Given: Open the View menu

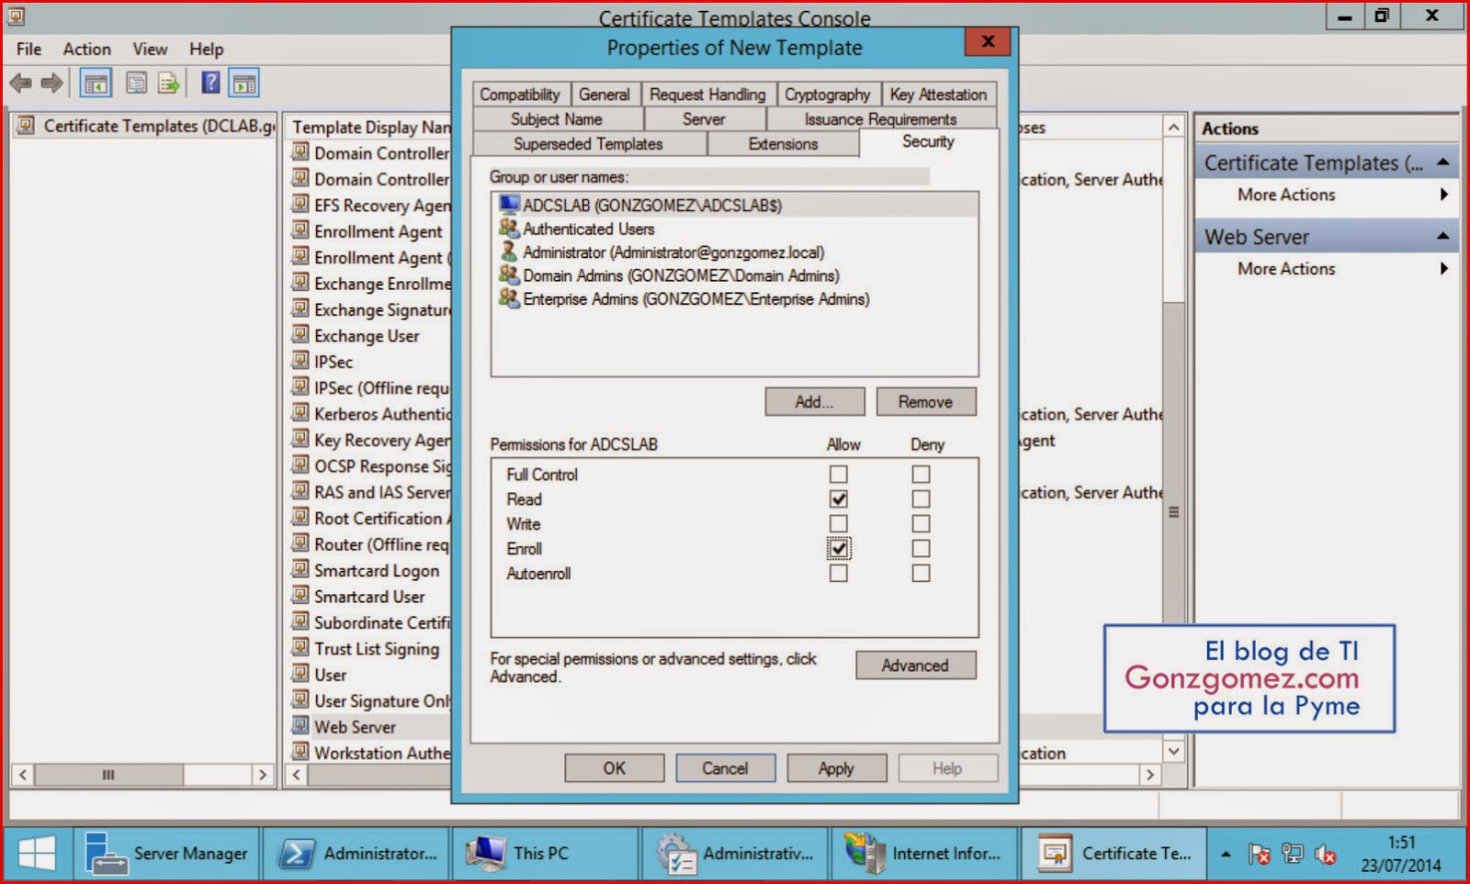Looking at the screenshot, I should tap(150, 49).
